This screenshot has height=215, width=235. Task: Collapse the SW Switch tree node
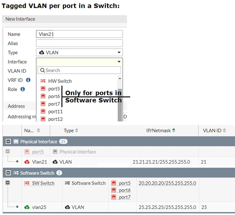click(8, 183)
